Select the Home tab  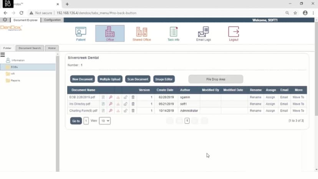tap(52, 48)
